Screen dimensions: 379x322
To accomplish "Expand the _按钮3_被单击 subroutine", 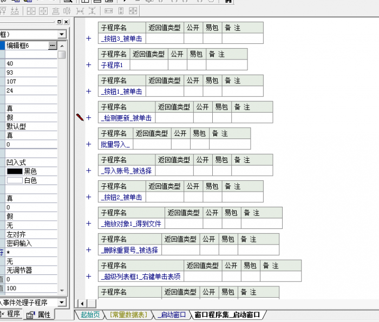I will (89, 38).
